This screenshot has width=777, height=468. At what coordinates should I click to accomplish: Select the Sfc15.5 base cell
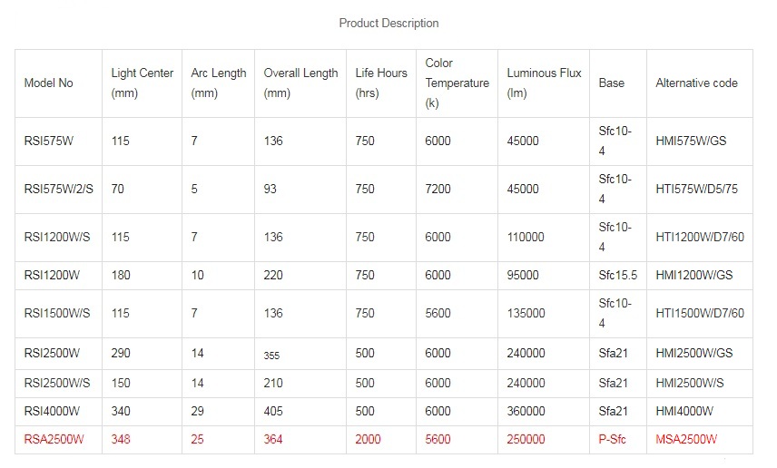(x=617, y=276)
